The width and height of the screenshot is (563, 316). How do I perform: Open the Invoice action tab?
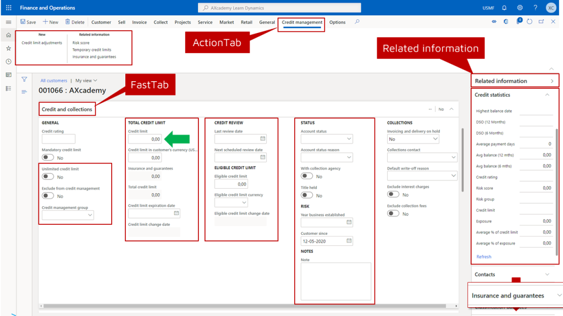tap(139, 22)
